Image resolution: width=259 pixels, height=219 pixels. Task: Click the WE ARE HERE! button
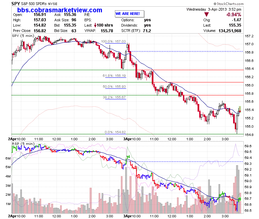click(x=129, y=14)
